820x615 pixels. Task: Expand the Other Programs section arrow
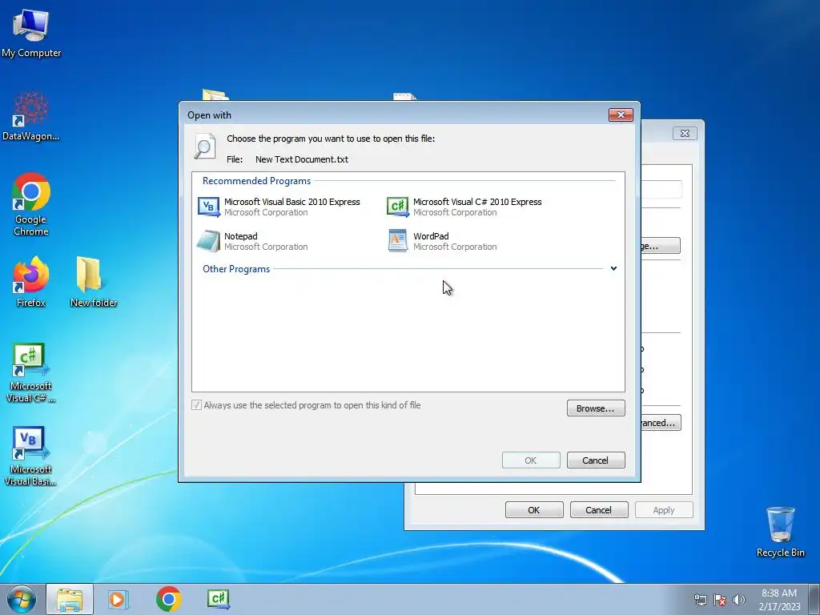(613, 269)
